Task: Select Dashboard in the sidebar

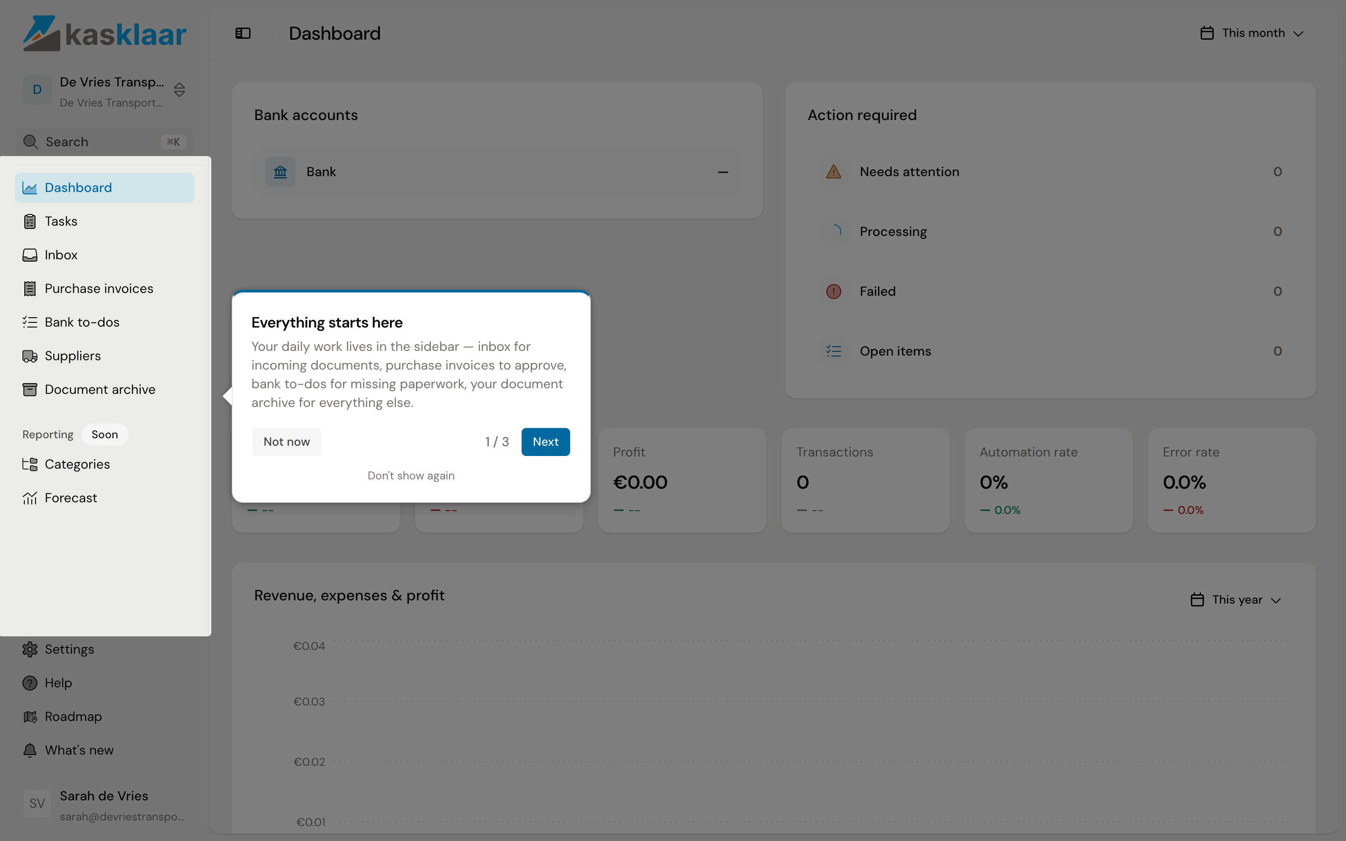Action: point(105,188)
